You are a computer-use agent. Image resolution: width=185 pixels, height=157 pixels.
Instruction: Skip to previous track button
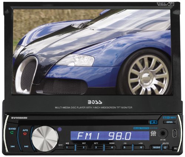point(13,147)
